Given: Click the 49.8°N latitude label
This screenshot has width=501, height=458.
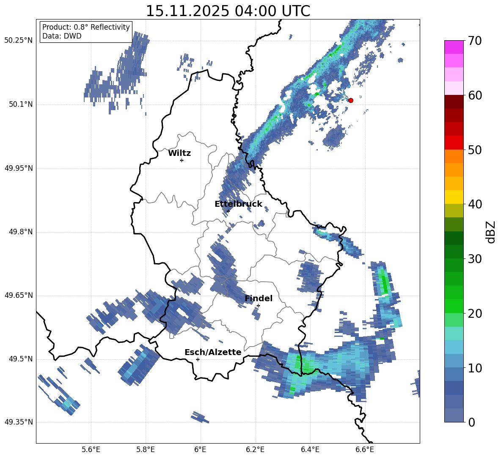Looking at the screenshot, I should [x=21, y=232].
